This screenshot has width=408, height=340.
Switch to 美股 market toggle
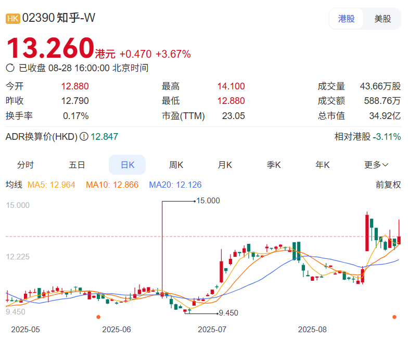(x=382, y=19)
